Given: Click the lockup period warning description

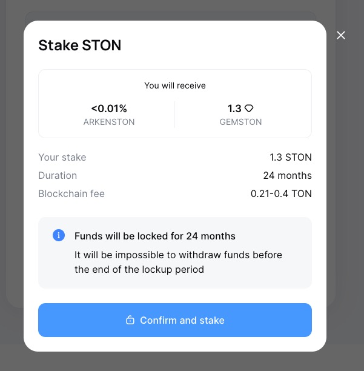Looking at the screenshot, I should [x=178, y=262].
